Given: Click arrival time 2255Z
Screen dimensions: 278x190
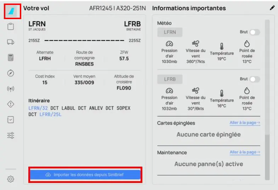Looking at the screenshot, I should [135, 41].
